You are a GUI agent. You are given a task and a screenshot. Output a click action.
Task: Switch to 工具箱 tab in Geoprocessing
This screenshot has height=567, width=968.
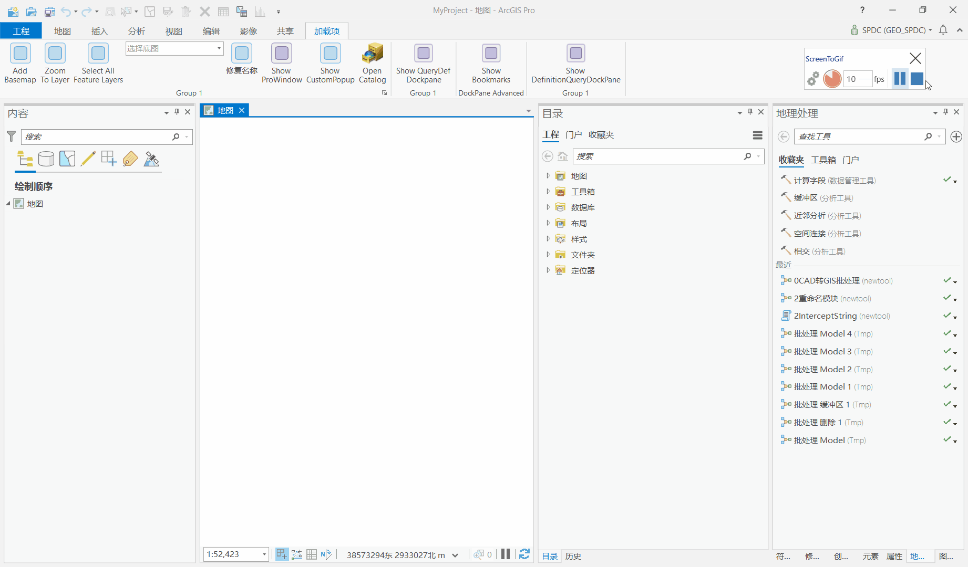(x=823, y=160)
